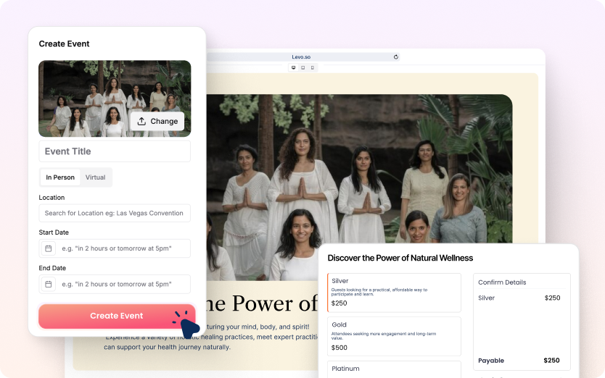605x378 pixels.
Task: Switch to the mobile preview icon
Action: [x=312, y=67]
